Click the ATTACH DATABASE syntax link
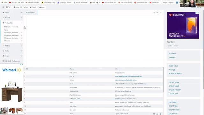 click(175, 74)
